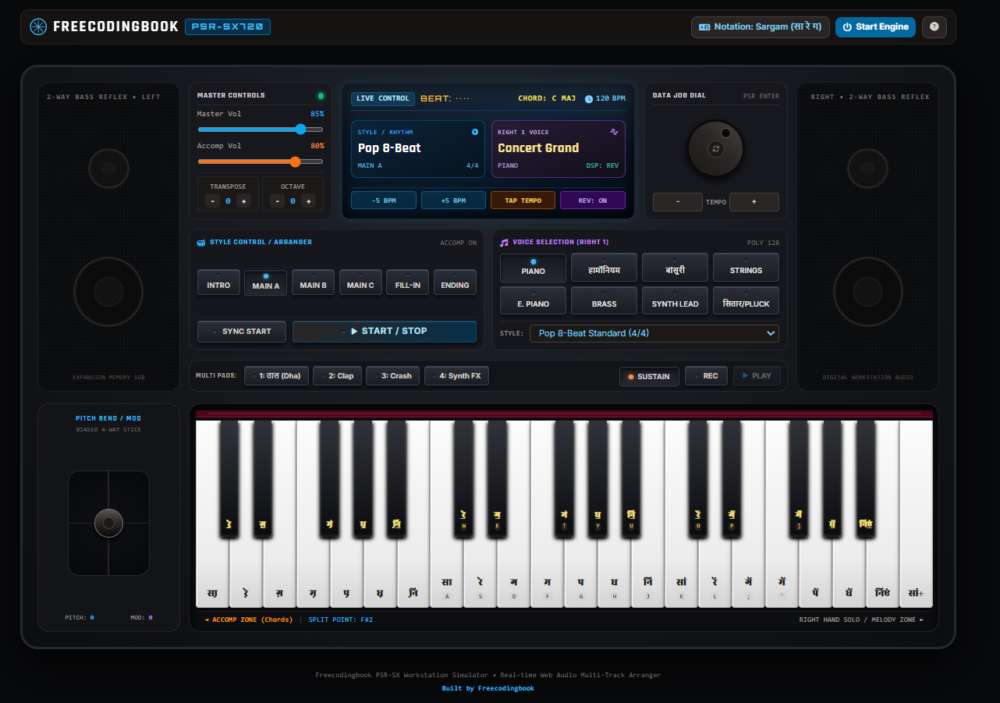This screenshot has height=703, width=1000.
Task: Click START / STOP playback
Action: pos(385,332)
